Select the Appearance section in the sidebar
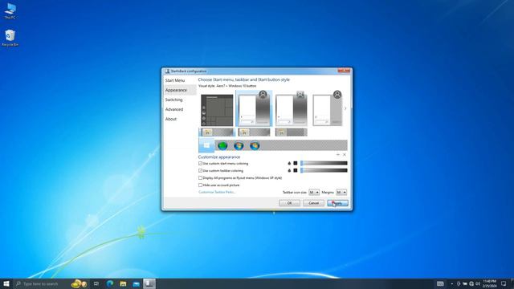The height and width of the screenshot is (289, 514). coord(180,90)
